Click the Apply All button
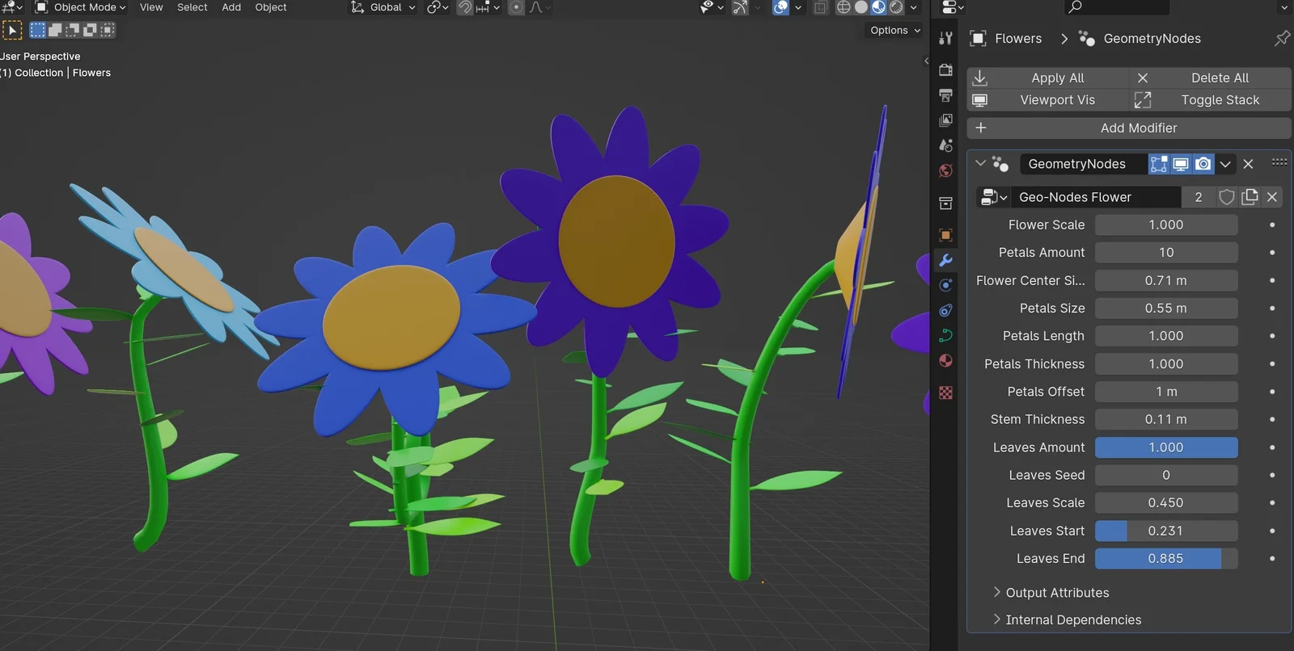This screenshot has width=1294, height=651. 1047,78
